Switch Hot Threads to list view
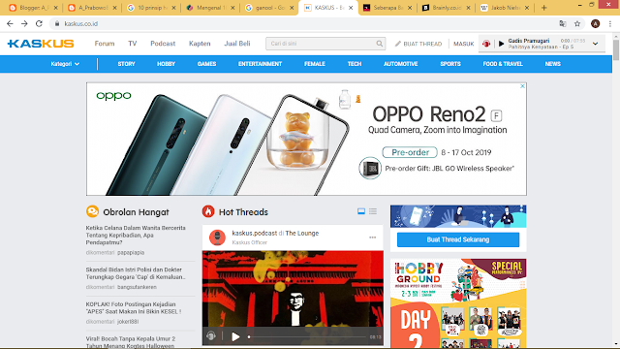The height and width of the screenshot is (349, 620). 373,211
